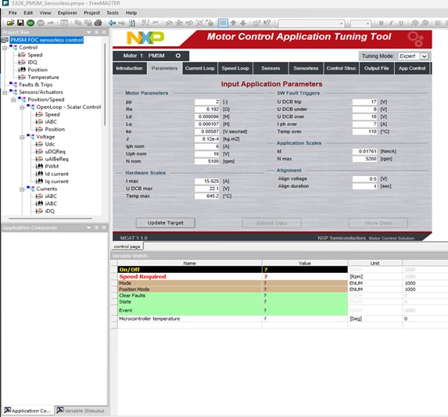448x417 pixels.
Task: Open settings via the gears icon in banner
Action: (x=415, y=39)
